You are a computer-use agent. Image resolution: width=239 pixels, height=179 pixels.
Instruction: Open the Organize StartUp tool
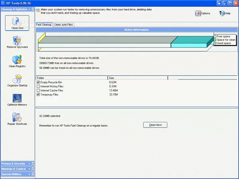coord(17,81)
